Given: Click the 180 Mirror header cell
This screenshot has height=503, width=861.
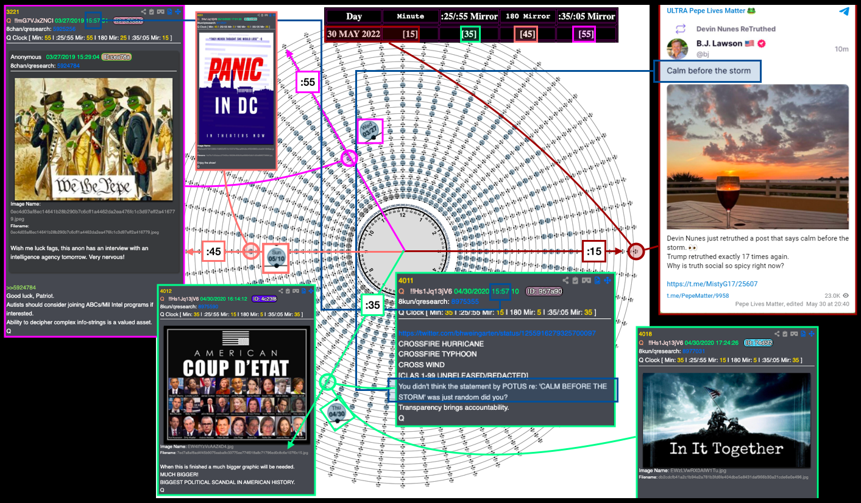Looking at the screenshot, I should (x=528, y=16).
